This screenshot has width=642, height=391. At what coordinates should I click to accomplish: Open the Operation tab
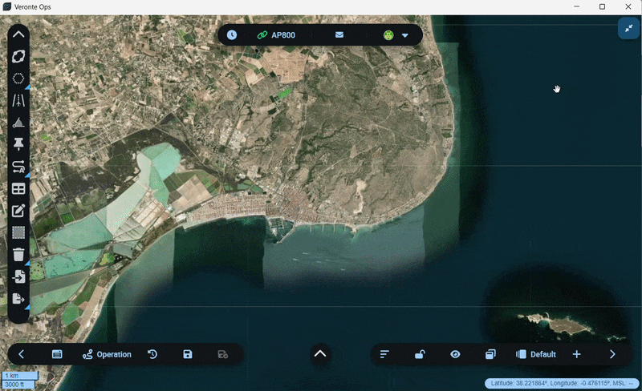click(x=107, y=354)
